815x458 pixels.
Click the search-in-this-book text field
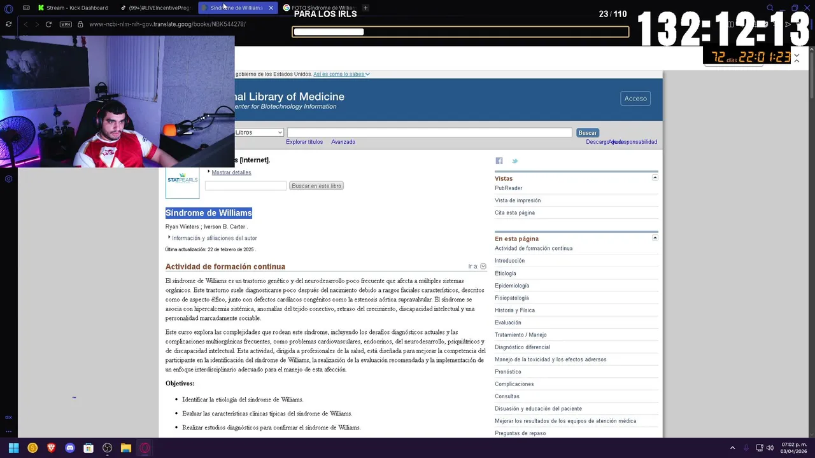pos(246,186)
